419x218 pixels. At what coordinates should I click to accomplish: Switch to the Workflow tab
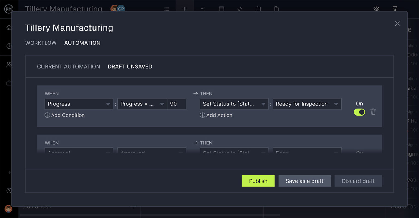(x=41, y=43)
